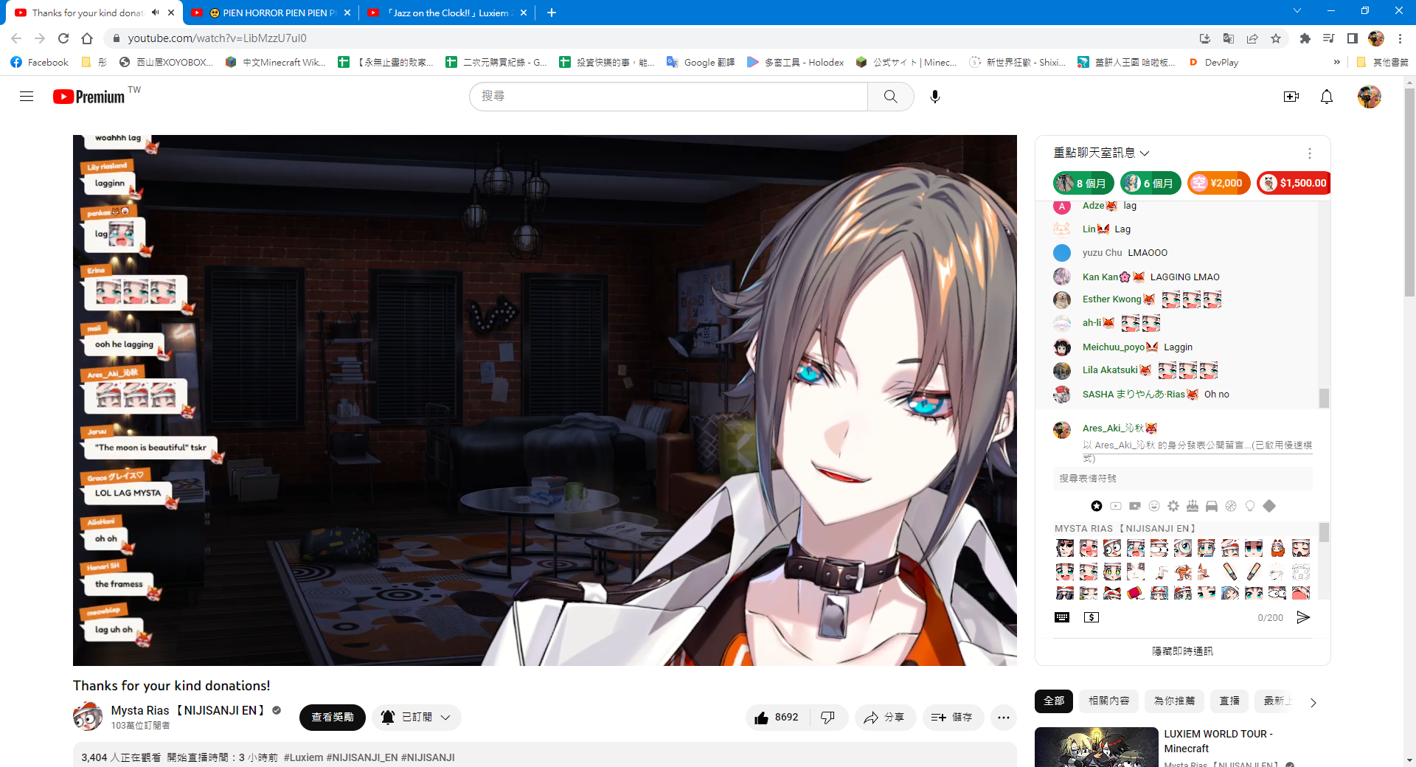Open the 其他書籤 bookmarks folder
The image size is (1416, 767).
pos(1383,63)
